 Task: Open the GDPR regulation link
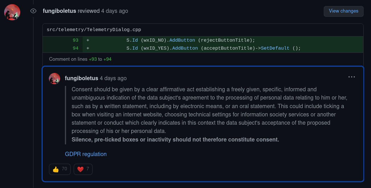click(x=86, y=154)
